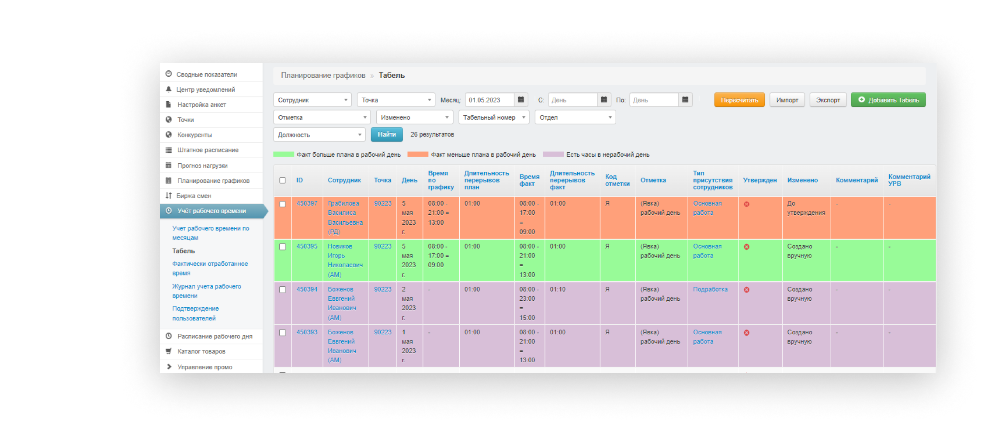Click the calendar icon beside Планирование графиков
This screenshot has height=436, width=992.
(169, 181)
